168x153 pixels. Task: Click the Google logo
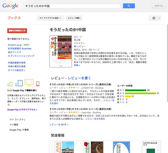10,6
